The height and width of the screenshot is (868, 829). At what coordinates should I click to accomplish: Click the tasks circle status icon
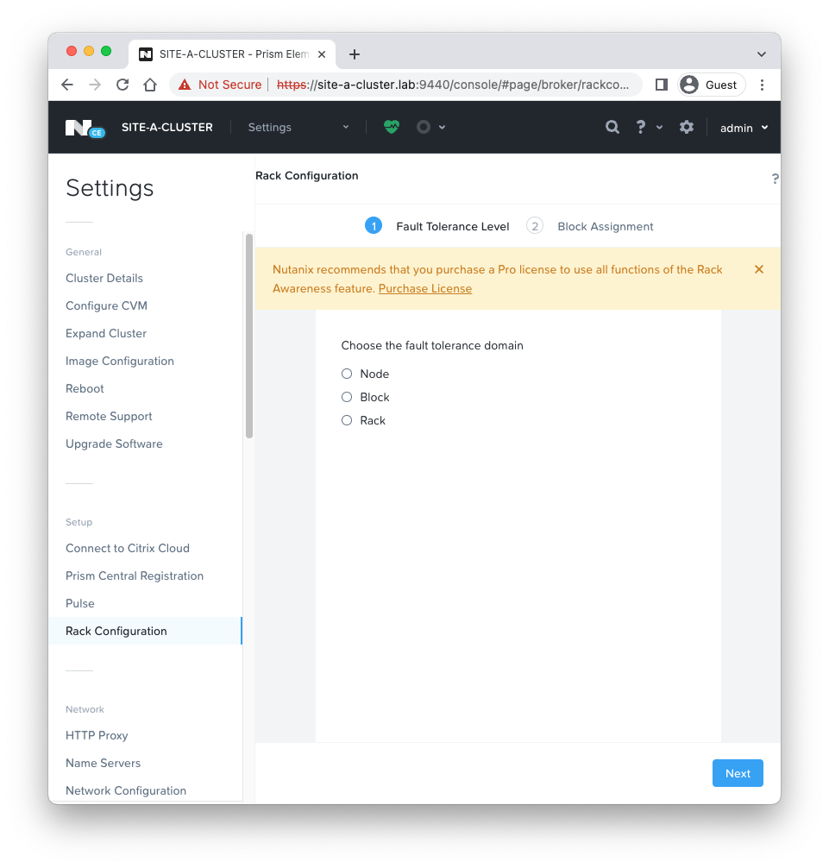click(x=424, y=128)
